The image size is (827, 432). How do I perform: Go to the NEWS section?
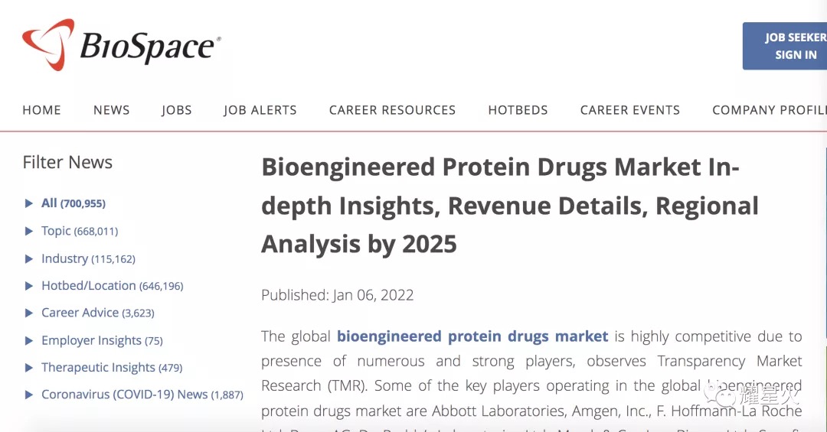111,110
